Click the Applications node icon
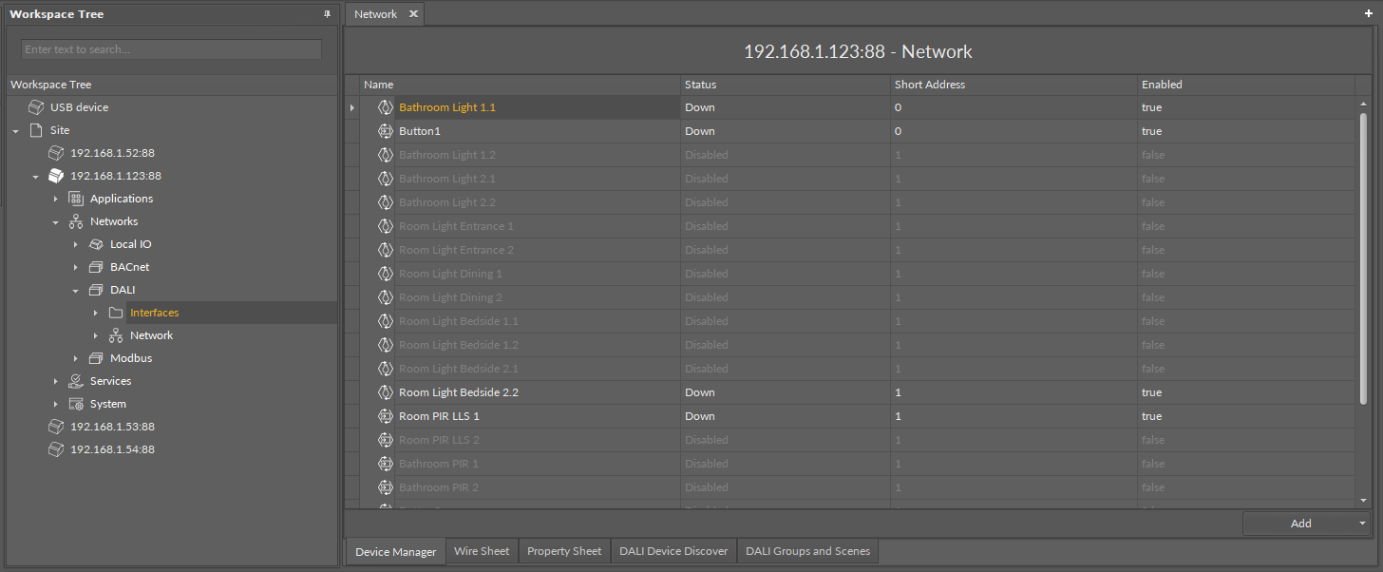This screenshot has width=1383, height=572. pyautogui.click(x=76, y=199)
